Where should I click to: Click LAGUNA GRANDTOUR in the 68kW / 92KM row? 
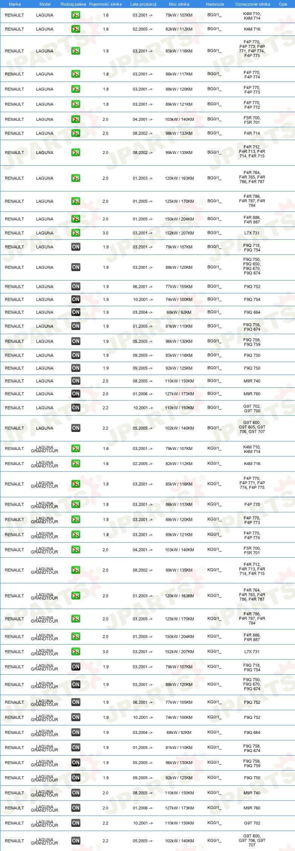click(45, 733)
